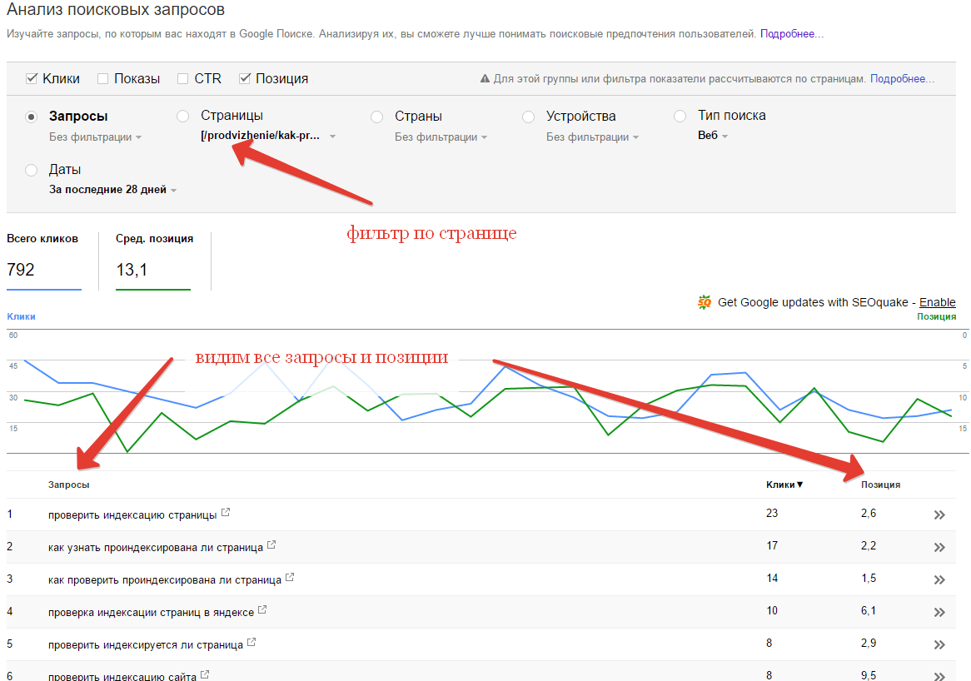The width and height of the screenshot is (971, 681).
Task: Click query 'проверить индексируется ли страница'
Action: (146, 645)
